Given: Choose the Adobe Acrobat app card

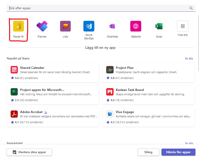Looking at the screenshot, I should click(53, 117).
